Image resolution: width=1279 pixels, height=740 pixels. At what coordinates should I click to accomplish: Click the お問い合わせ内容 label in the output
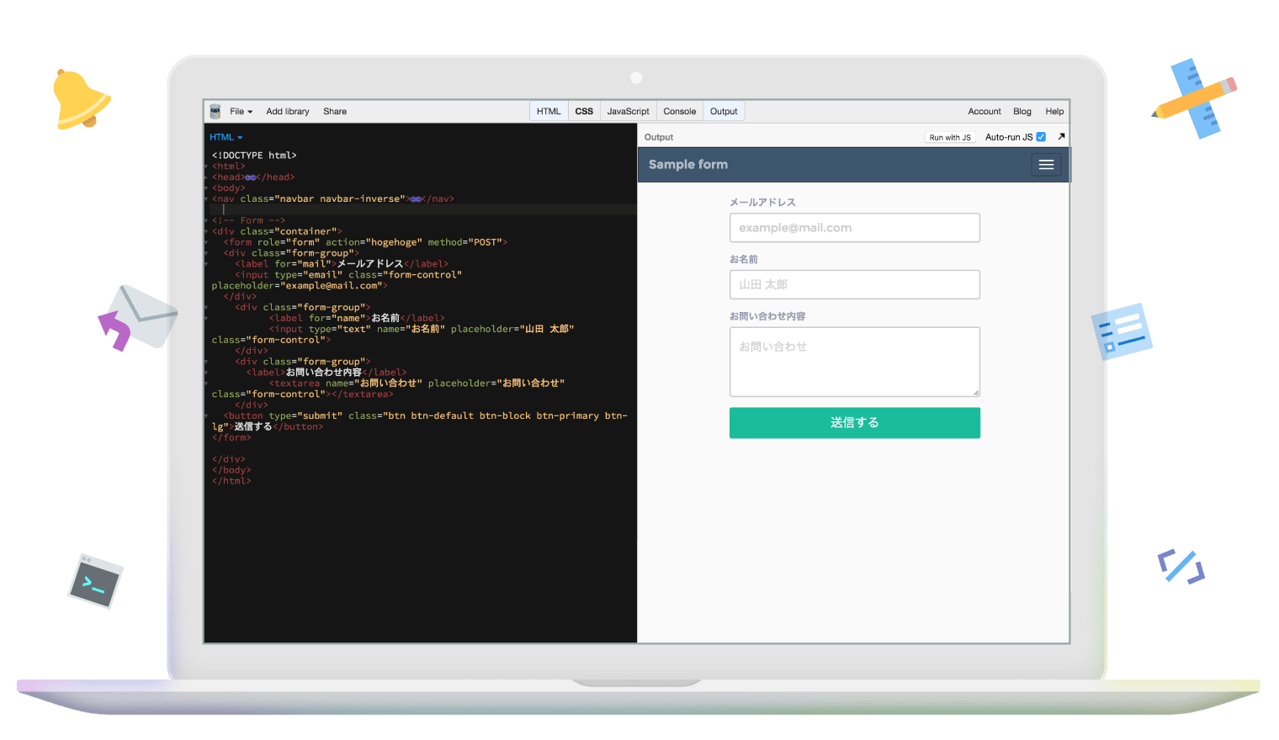[x=767, y=316]
